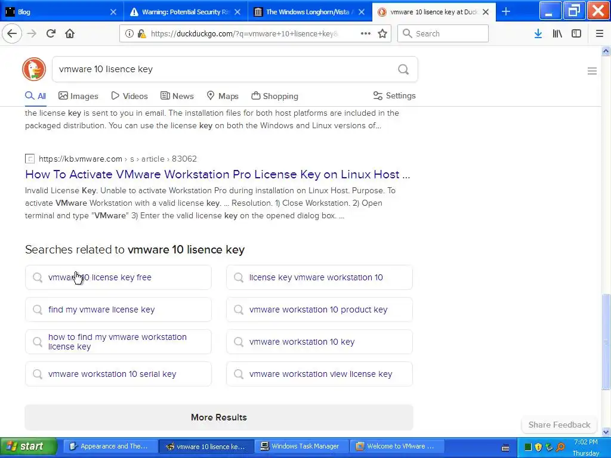Search find my vmware license key

coord(119,310)
